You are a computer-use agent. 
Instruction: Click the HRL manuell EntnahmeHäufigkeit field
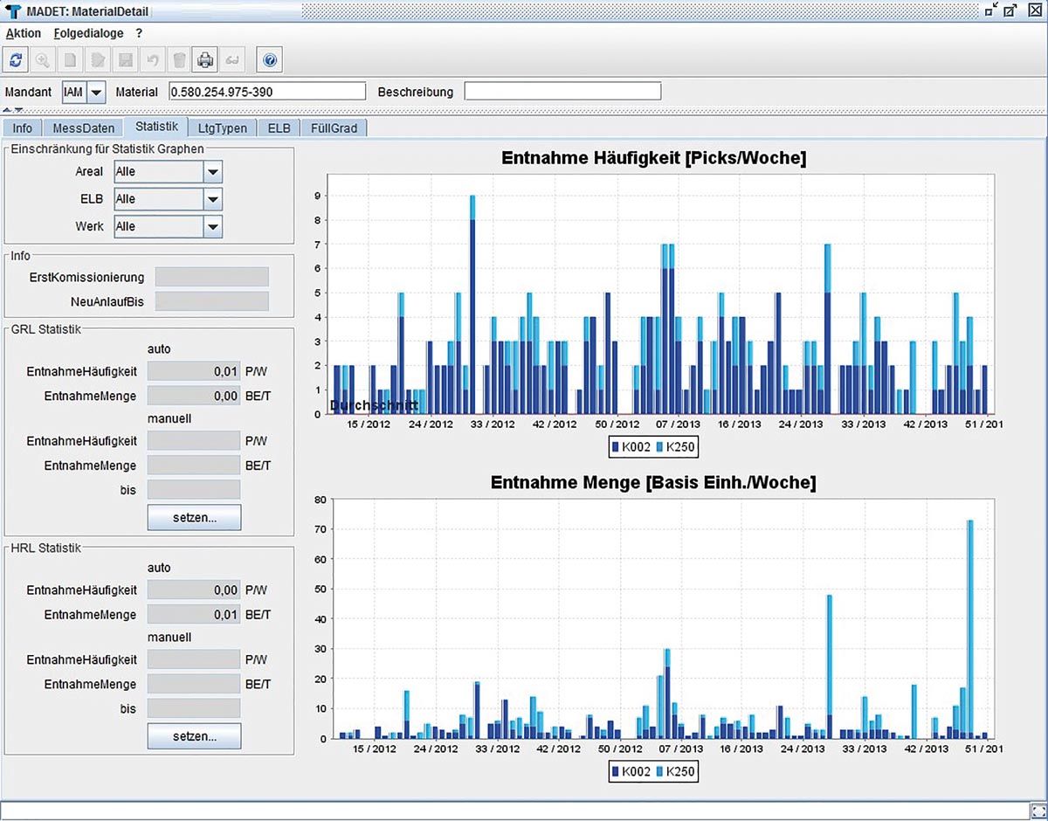194,659
